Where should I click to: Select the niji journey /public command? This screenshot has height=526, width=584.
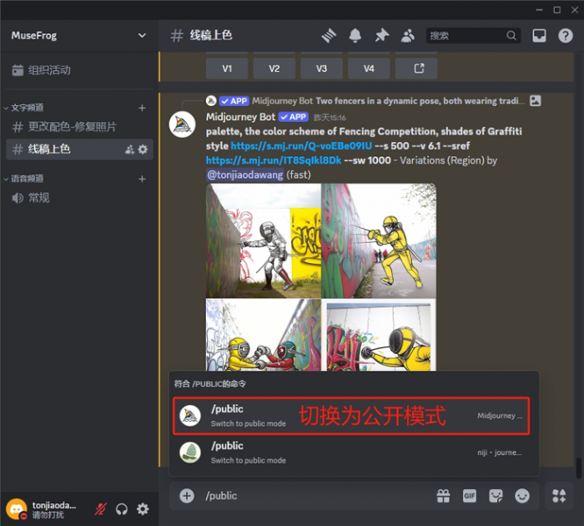pyautogui.click(x=352, y=452)
